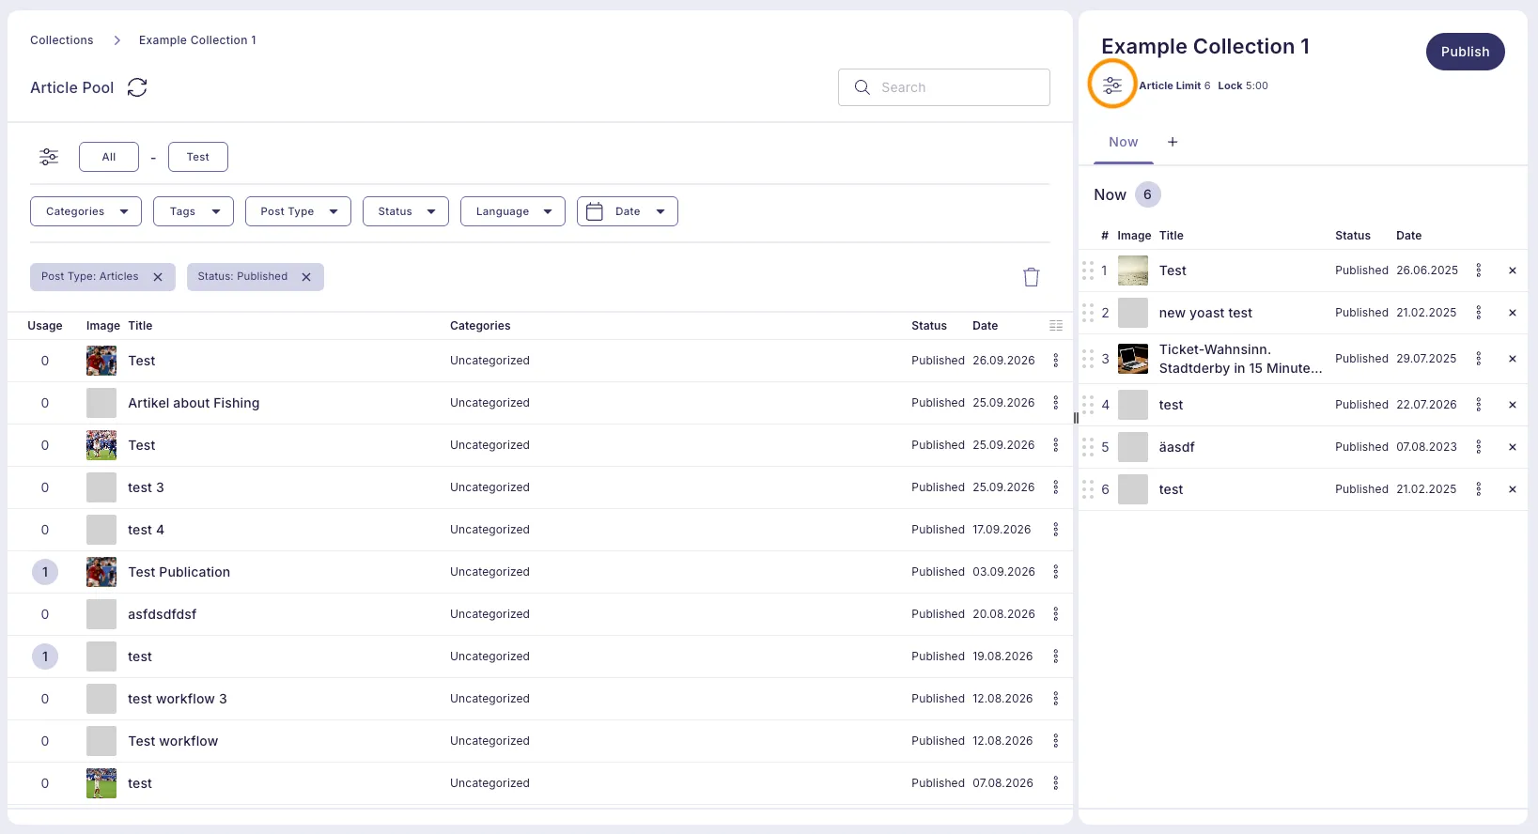1538x834 pixels.
Task: Open options menu for asfdsdfdsf row
Action: [1056, 614]
